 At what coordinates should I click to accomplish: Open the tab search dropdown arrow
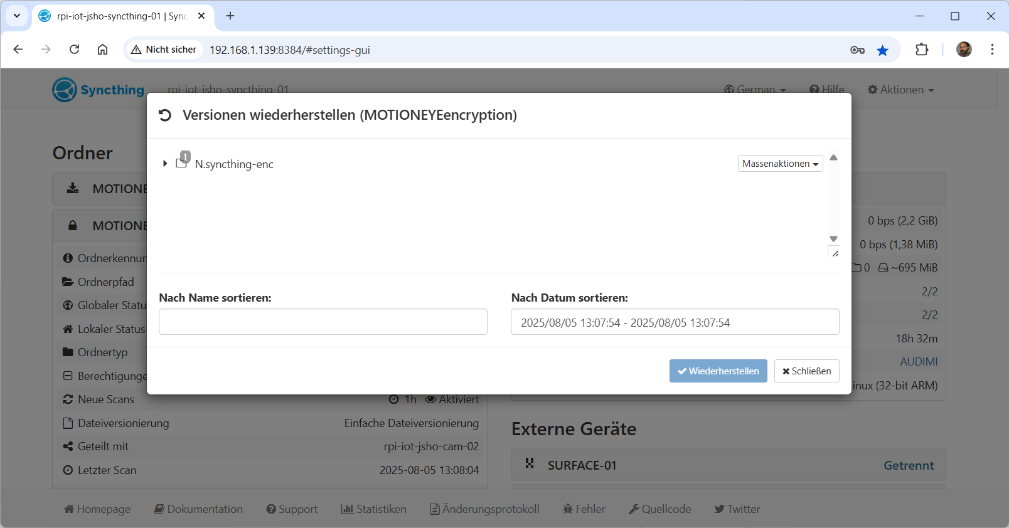pyautogui.click(x=17, y=16)
